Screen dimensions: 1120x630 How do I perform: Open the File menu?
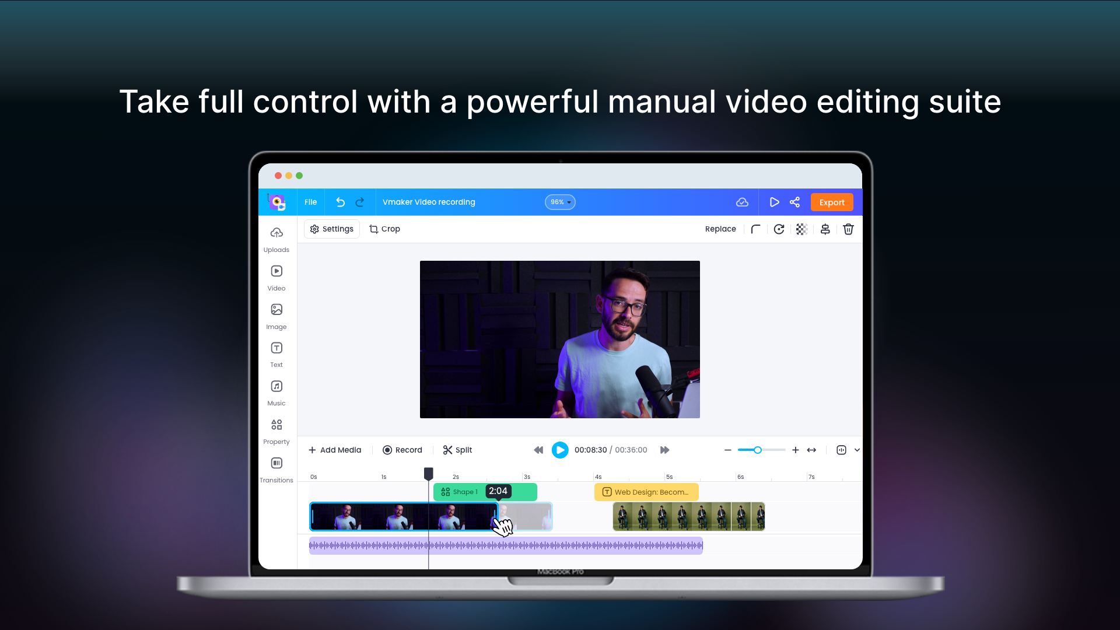click(x=310, y=202)
